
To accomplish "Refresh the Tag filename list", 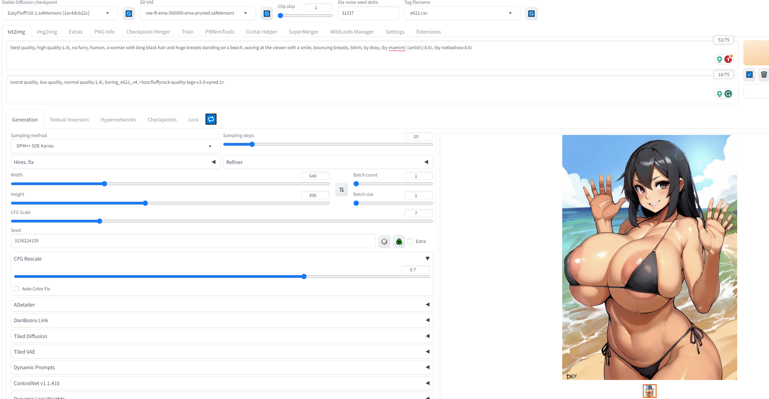I will point(531,13).
